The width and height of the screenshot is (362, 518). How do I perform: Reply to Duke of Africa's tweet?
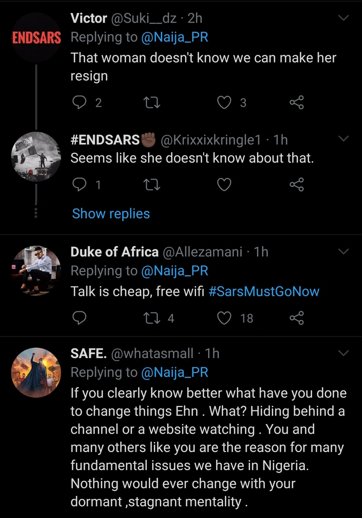pyautogui.click(x=79, y=318)
